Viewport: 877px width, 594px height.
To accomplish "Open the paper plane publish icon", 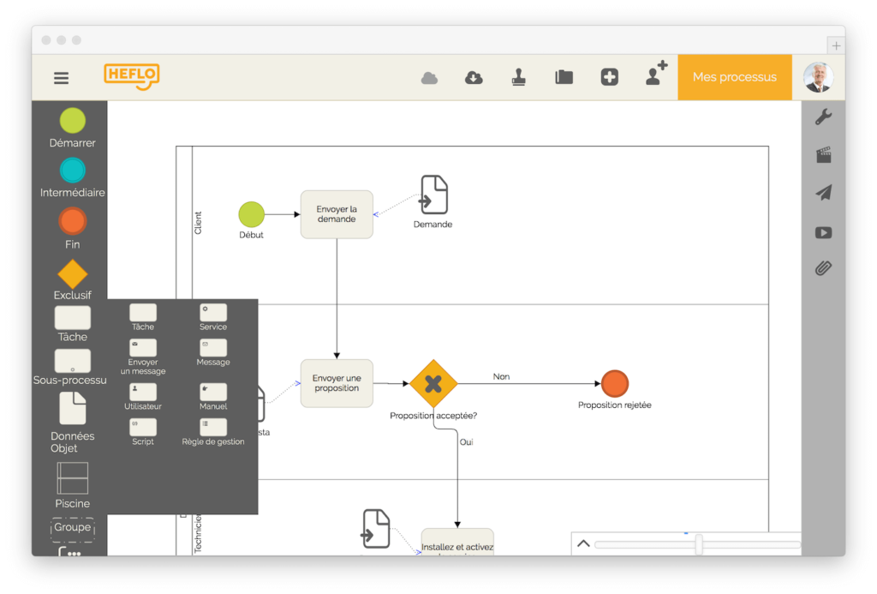I will (823, 193).
